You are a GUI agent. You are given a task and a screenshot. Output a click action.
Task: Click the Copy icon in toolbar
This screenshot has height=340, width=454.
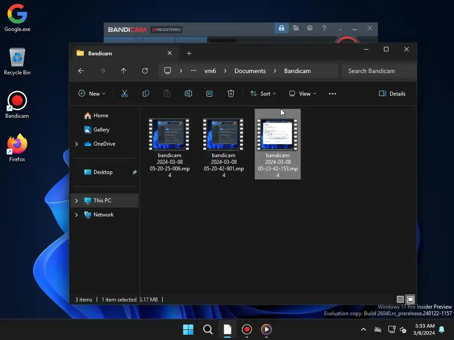click(x=145, y=93)
